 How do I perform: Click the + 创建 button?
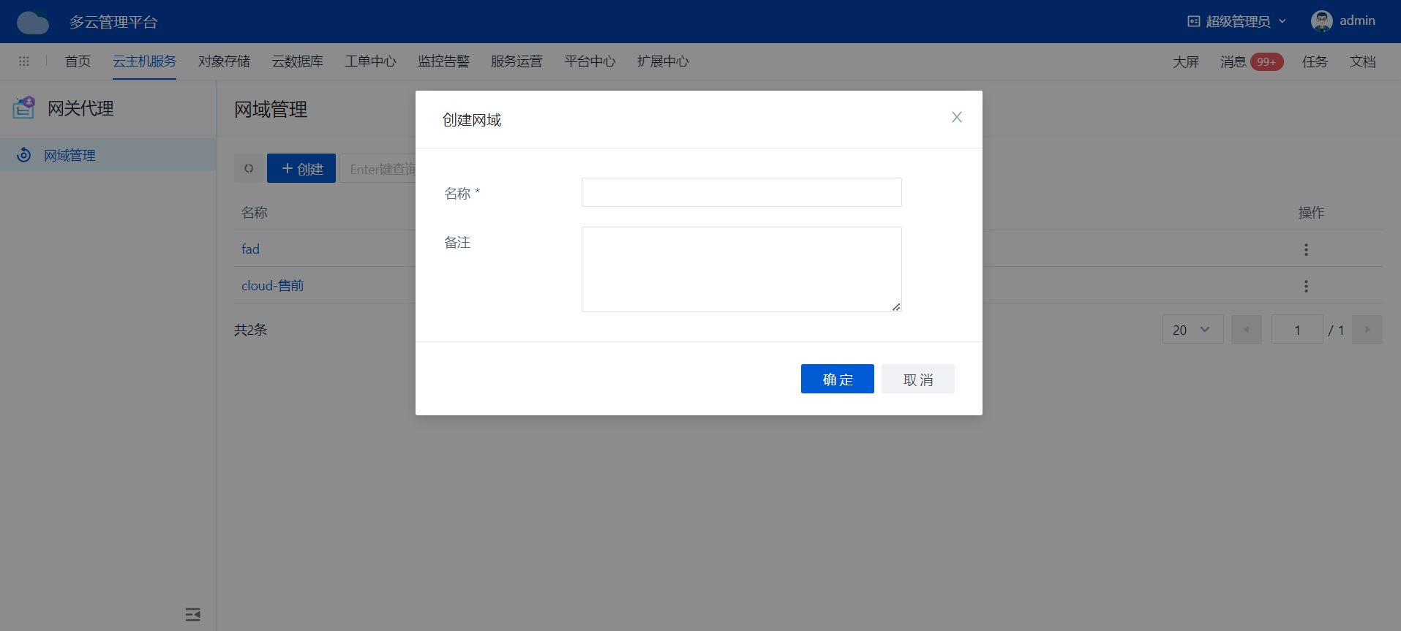tap(301, 168)
